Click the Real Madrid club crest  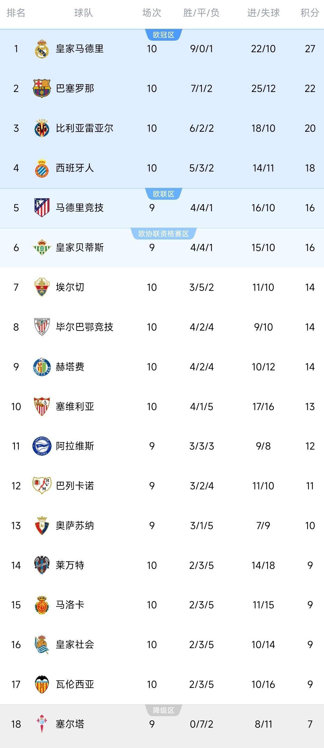(42, 49)
